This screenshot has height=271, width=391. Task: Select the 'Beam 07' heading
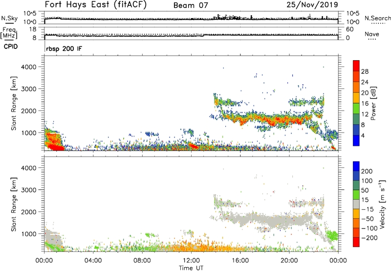(x=191, y=5)
